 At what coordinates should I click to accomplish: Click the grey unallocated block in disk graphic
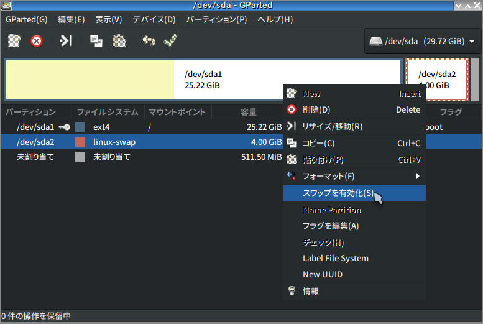(x=476, y=80)
